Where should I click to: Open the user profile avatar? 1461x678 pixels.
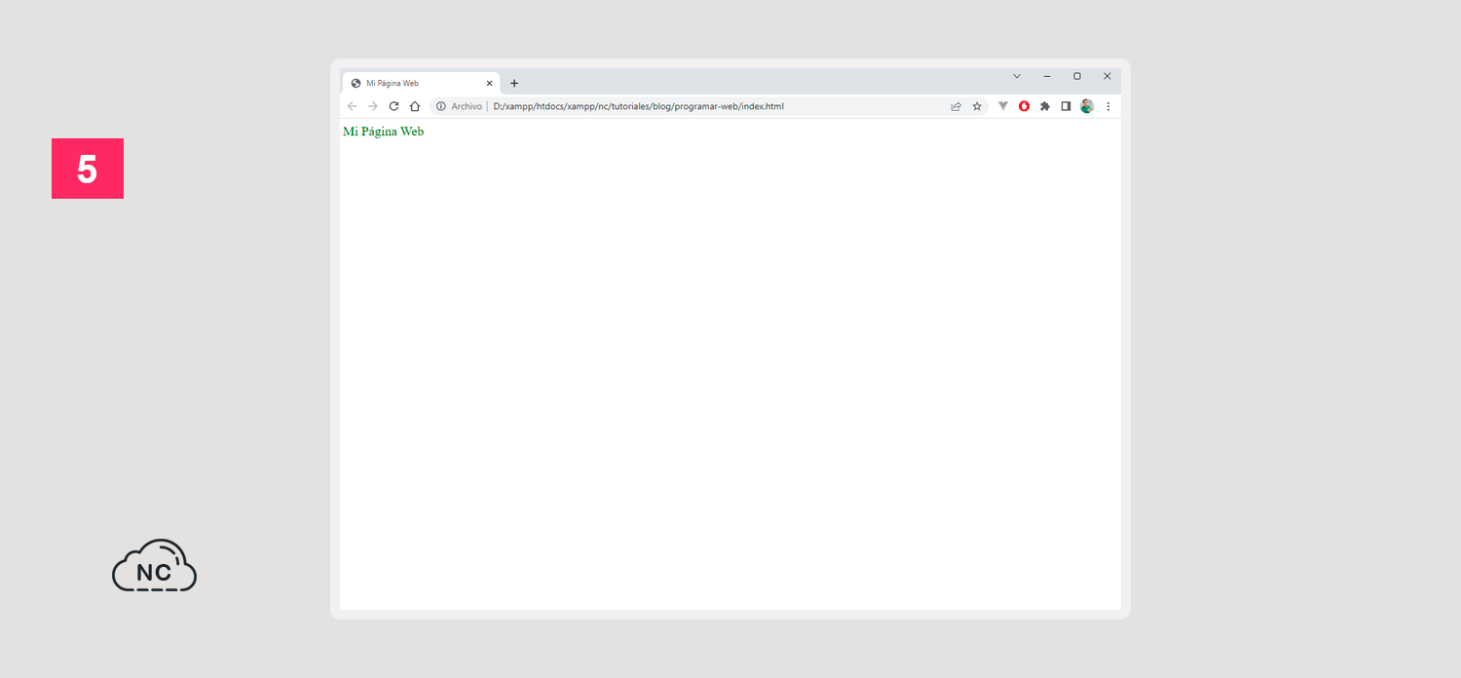[1087, 106]
